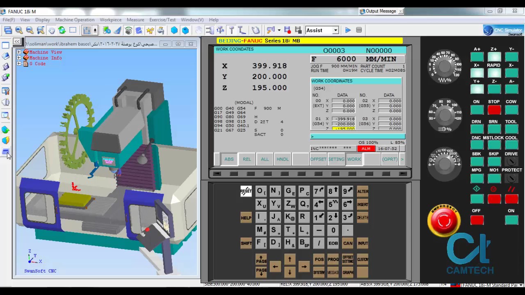525x295 pixels.
Task: Click the zoom out magnifier toolbar icon
Action: [30, 30]
